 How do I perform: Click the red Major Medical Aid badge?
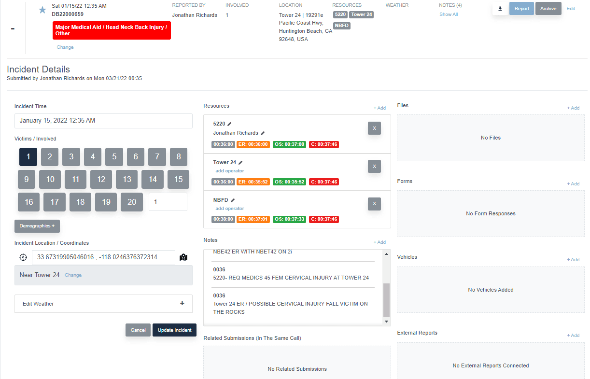point(112,30)
